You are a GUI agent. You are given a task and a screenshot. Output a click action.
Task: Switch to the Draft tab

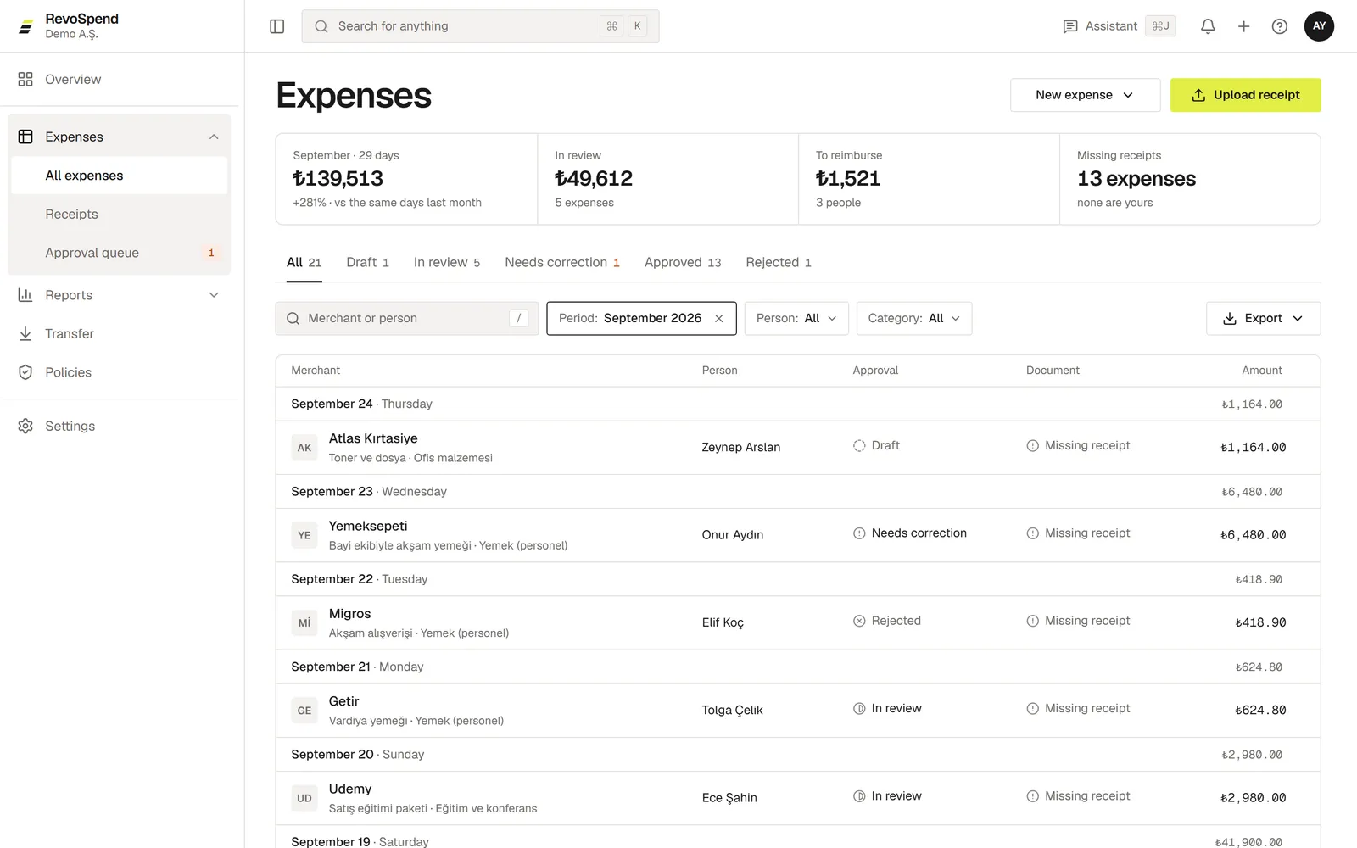[367, 262]
